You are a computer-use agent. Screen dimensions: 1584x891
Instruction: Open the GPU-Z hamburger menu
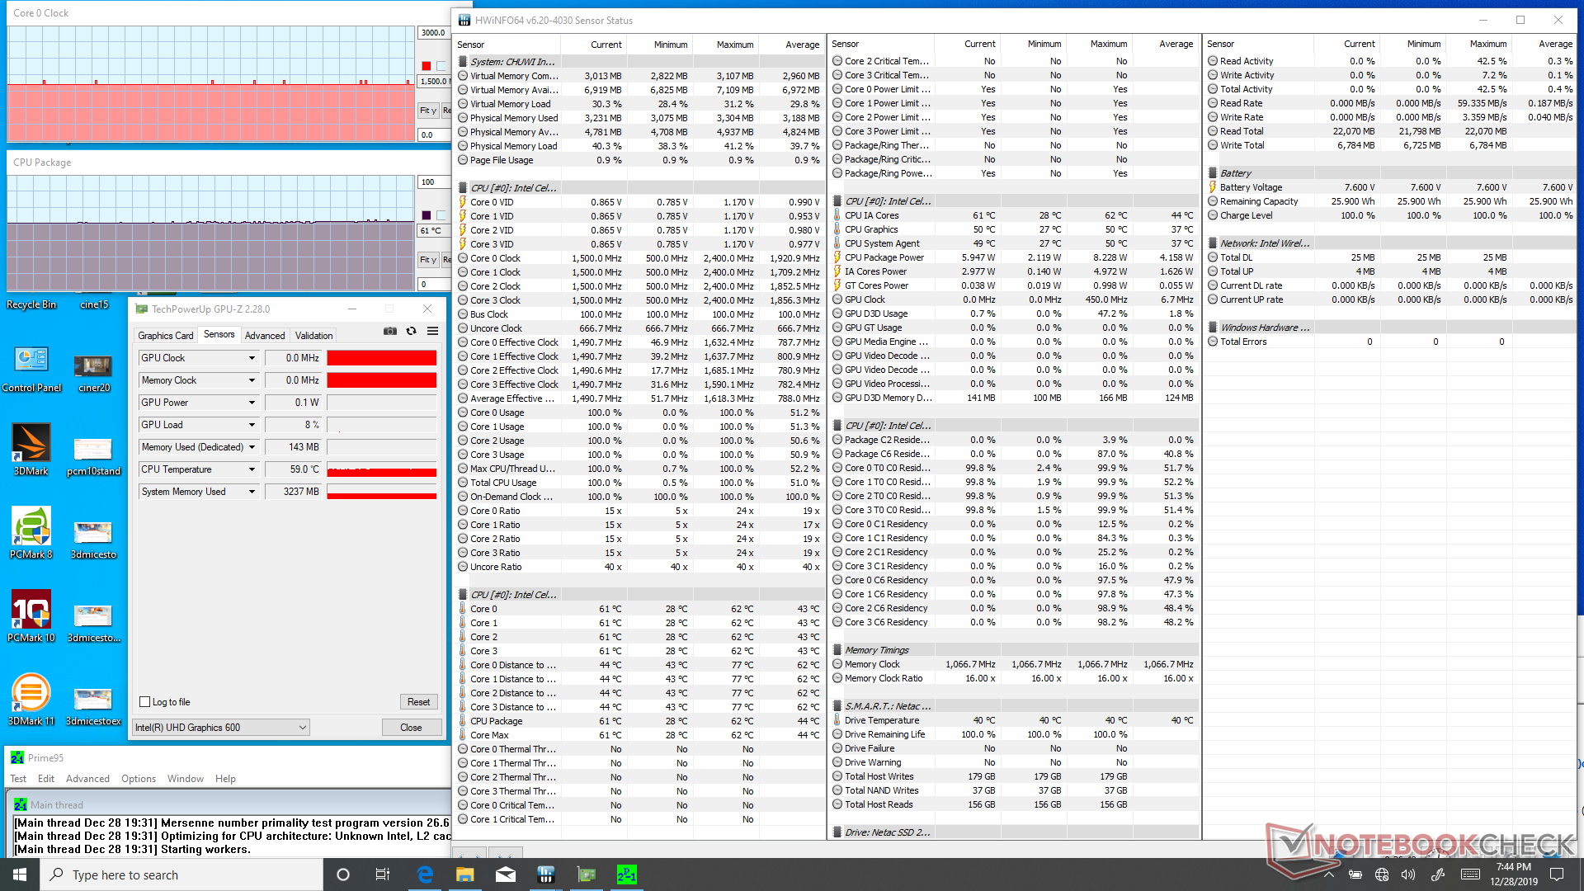(432, 331)
